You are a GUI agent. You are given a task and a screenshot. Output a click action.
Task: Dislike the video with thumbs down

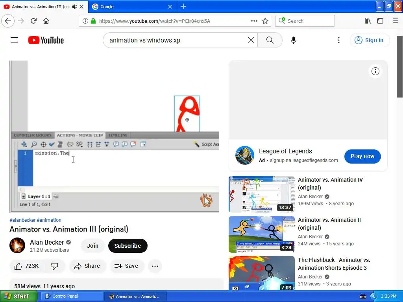54,266
